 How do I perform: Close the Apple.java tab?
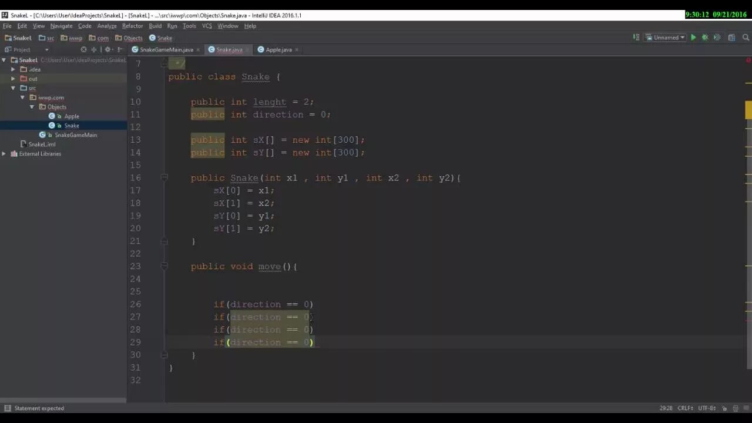(297, 50)
